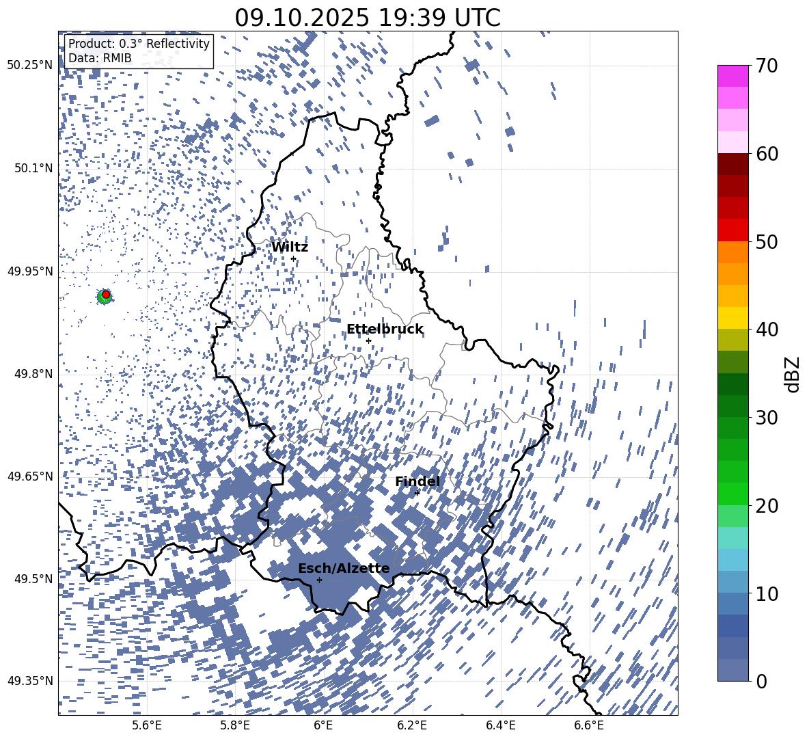This screenshot has height=739, width=809.
Task: Click the colorbar tick label 50
Action: pyautogui.click(x=767, y=241)
